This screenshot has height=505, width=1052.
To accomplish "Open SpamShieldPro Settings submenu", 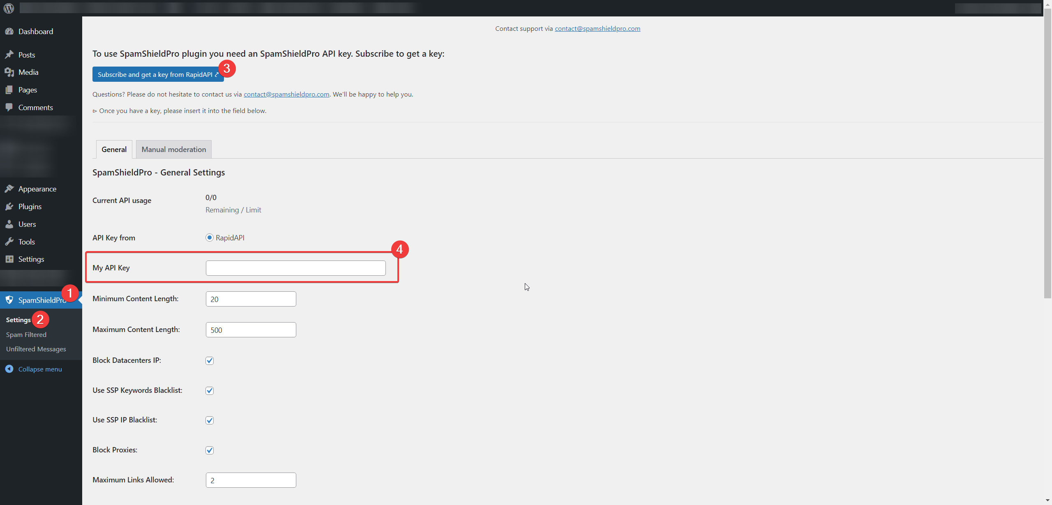I will click(18, 320).
